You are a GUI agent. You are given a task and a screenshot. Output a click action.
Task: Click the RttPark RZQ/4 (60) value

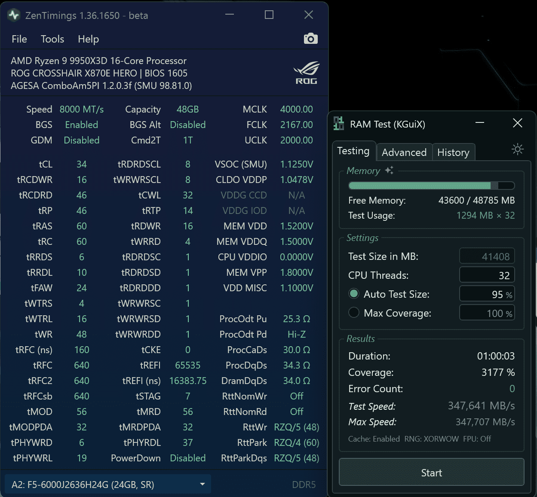(297, 443)
